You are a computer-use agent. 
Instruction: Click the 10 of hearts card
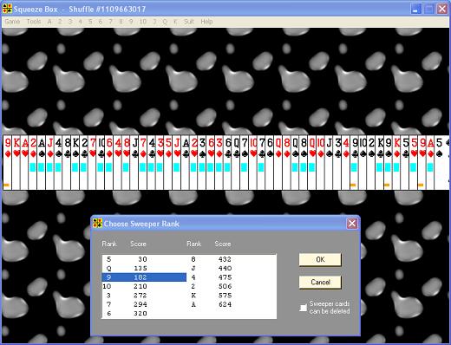click(x=253, y=163)
